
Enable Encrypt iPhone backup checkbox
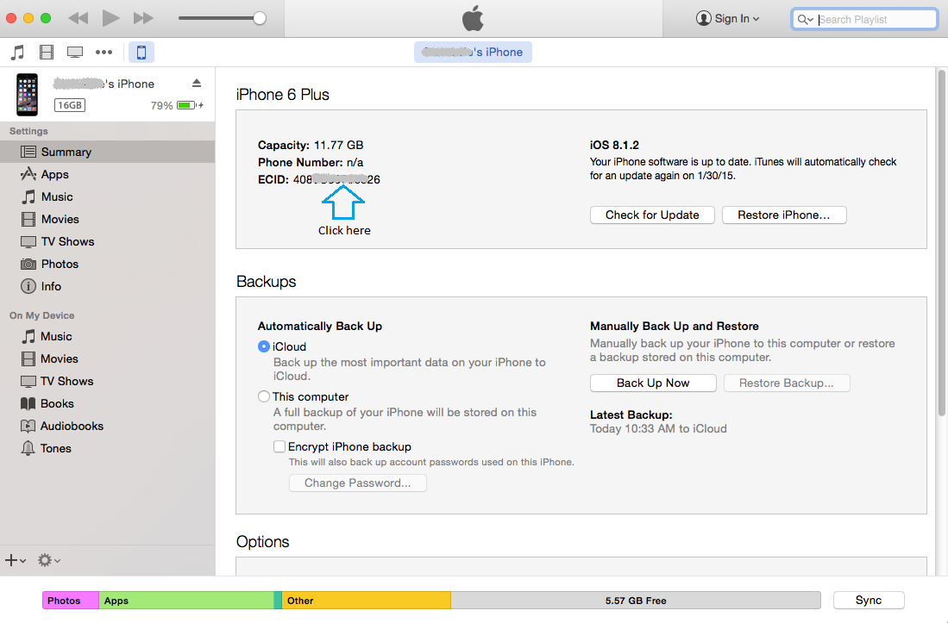point(279,446)
